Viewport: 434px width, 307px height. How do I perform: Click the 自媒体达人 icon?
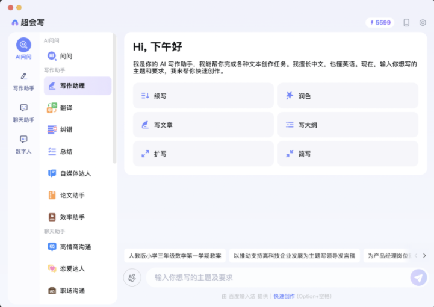pyautogui.click(x=52, y=173)
